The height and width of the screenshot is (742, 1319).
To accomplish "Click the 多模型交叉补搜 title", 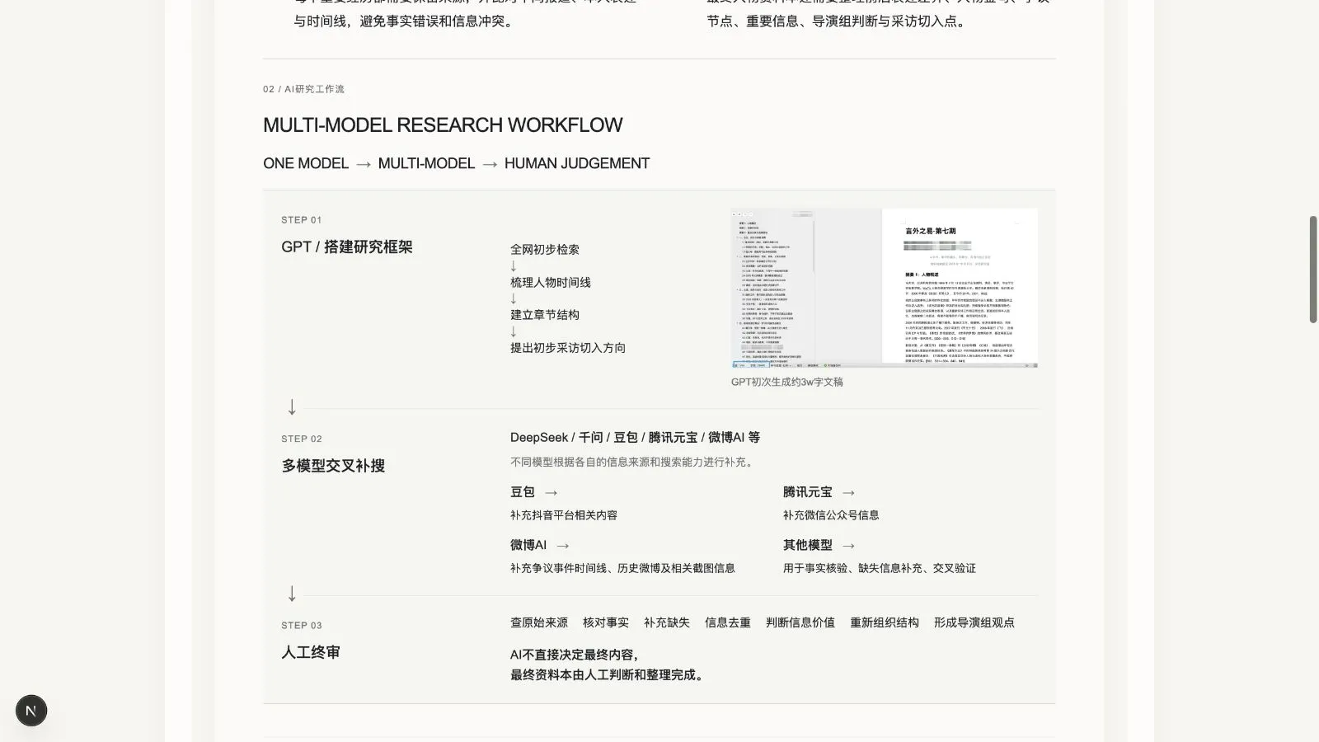I will pos(333,466).
